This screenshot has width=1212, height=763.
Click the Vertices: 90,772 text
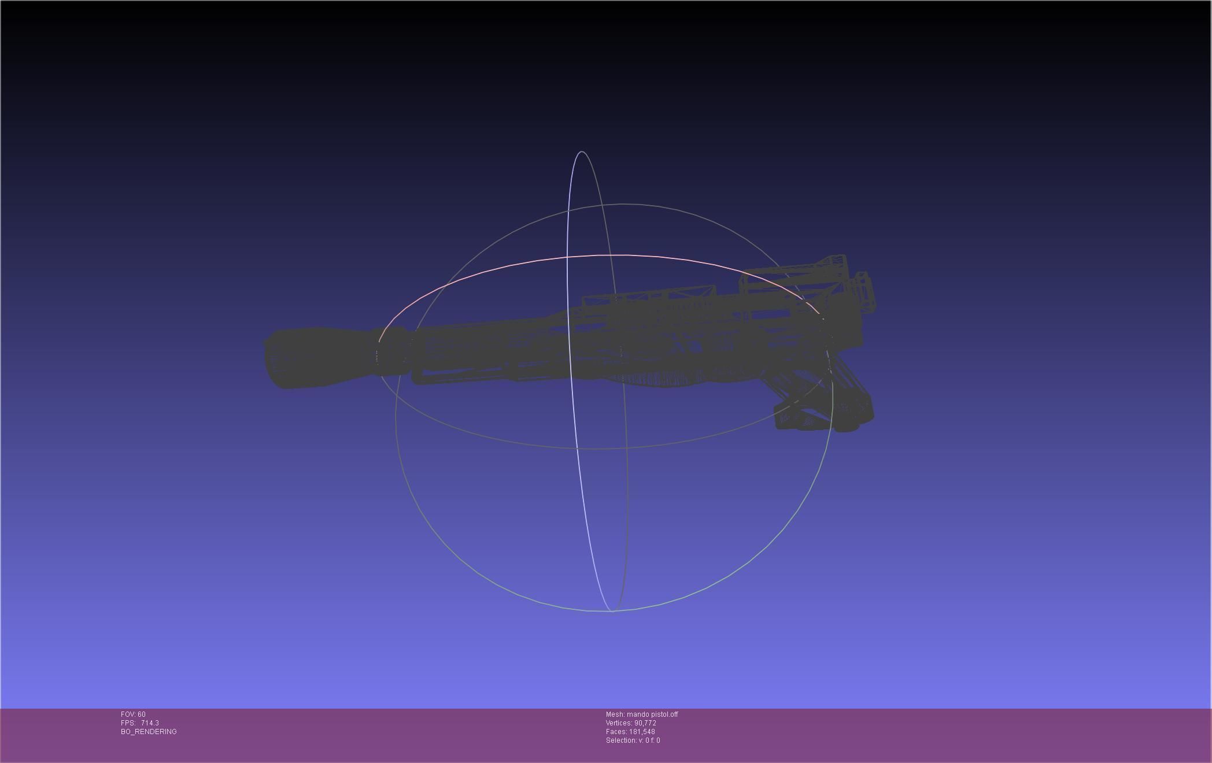pyautogui.click(x=631, y=723)
